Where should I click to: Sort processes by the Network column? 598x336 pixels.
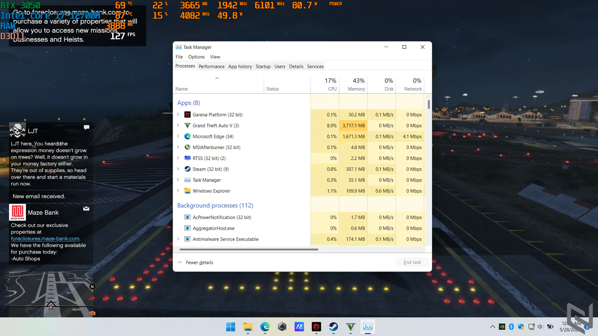click(x=410, y=85)
